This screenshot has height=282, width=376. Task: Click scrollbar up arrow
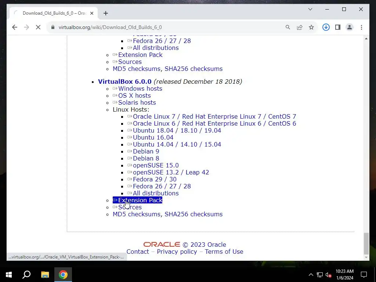pos(366,38)
